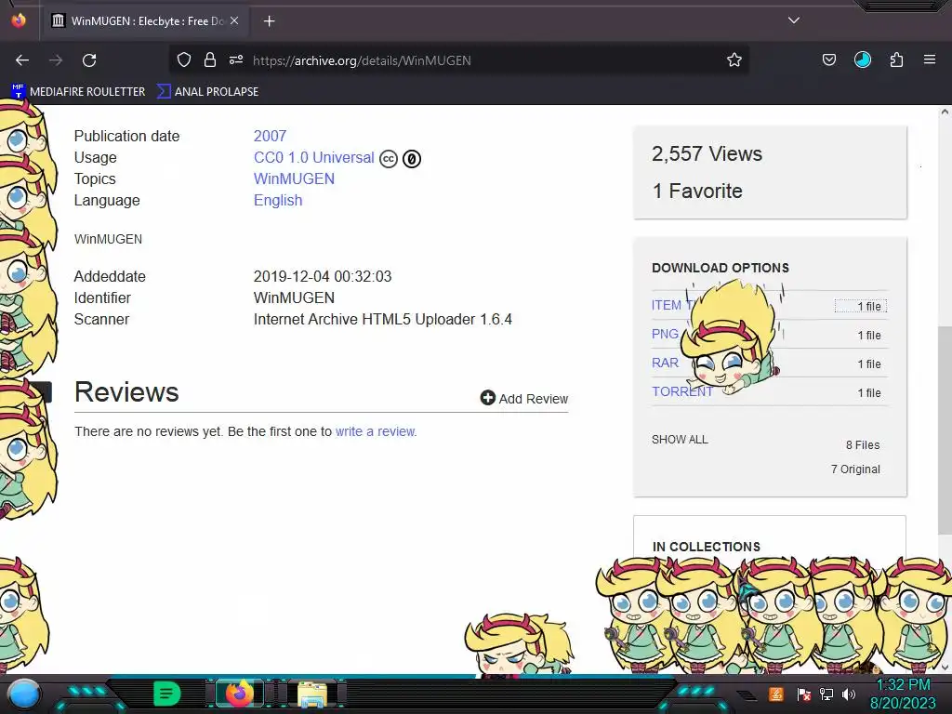This screenshot has height=714, width=952.
Task: Click 7 Original files text
Action: (x=855, y=469)
